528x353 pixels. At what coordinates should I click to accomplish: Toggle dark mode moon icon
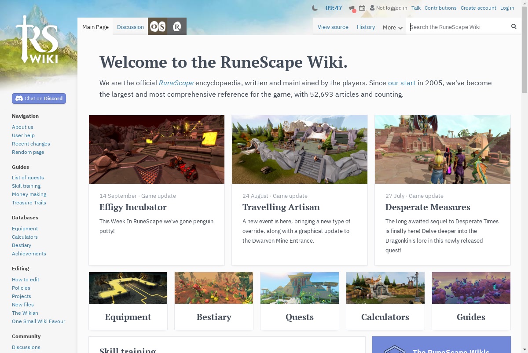(x=315, y=8)
